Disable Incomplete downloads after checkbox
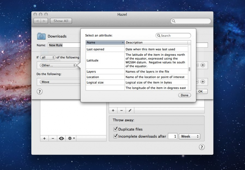Viewport: 245px width, 170px height. [115, 136]
